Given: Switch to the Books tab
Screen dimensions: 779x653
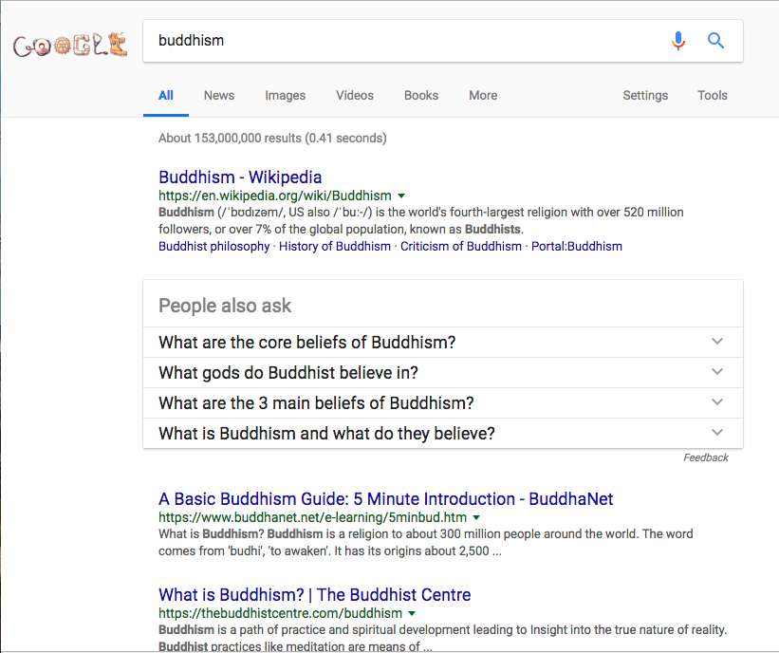Looking at the screenshot, I should [421, 96].
